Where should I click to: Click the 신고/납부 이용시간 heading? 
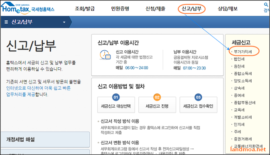click(x=118, y=43)
